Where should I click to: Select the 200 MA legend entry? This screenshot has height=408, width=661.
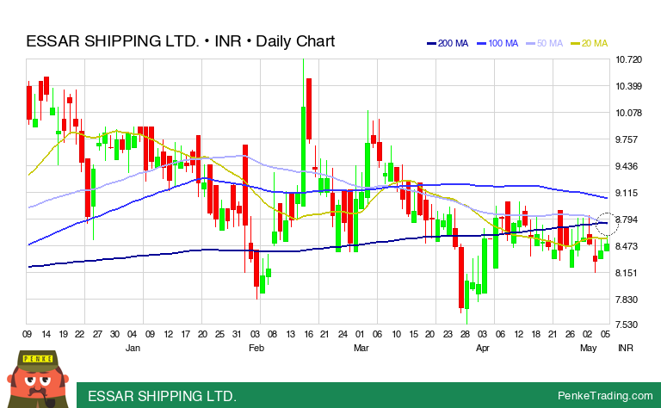448,43
